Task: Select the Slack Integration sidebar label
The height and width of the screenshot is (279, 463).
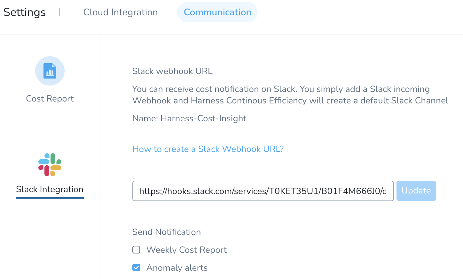Action: tap(50, 189)
